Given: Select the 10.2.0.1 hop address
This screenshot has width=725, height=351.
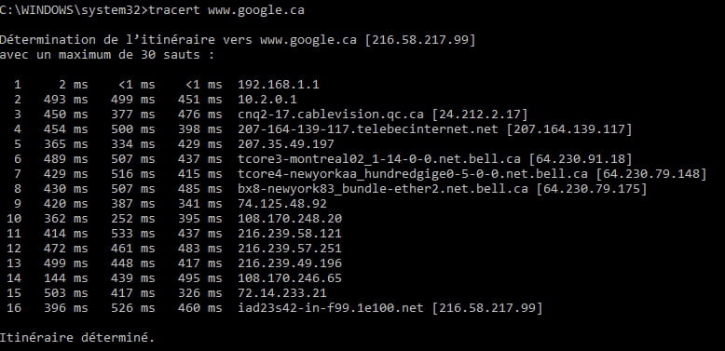Looking at the screenshot, I should (x=267, y=100).
